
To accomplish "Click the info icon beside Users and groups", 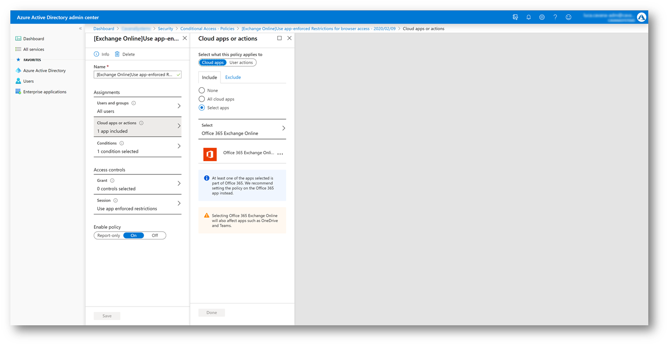I will [x=134, y=103].
